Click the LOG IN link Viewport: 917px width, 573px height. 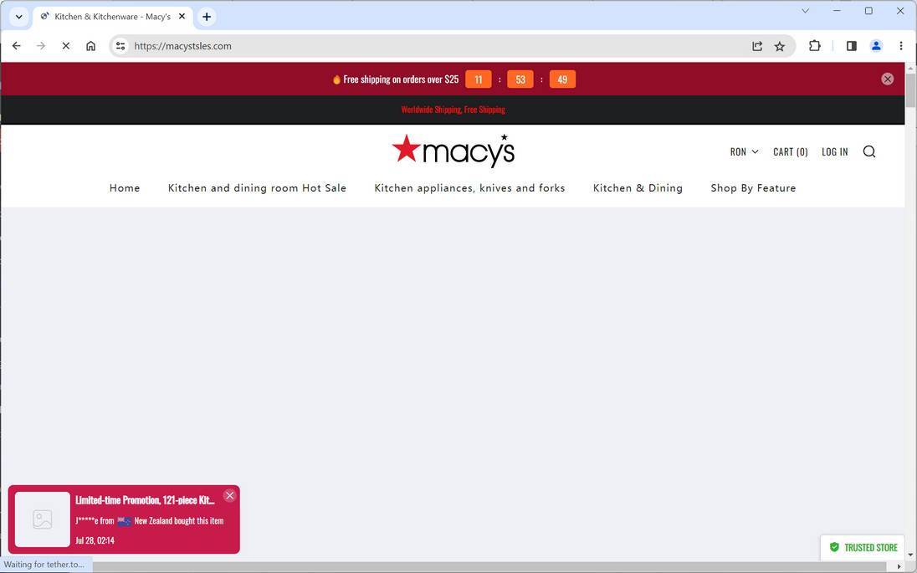point(834,151)
